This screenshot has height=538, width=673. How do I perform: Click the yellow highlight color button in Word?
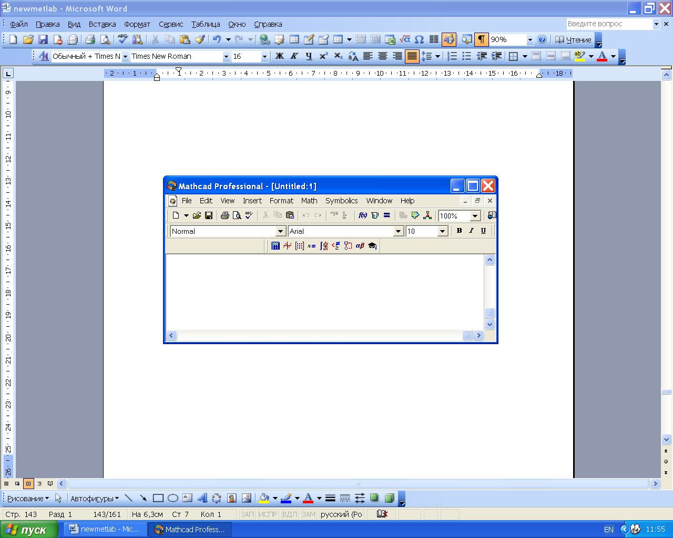point(580,56)
